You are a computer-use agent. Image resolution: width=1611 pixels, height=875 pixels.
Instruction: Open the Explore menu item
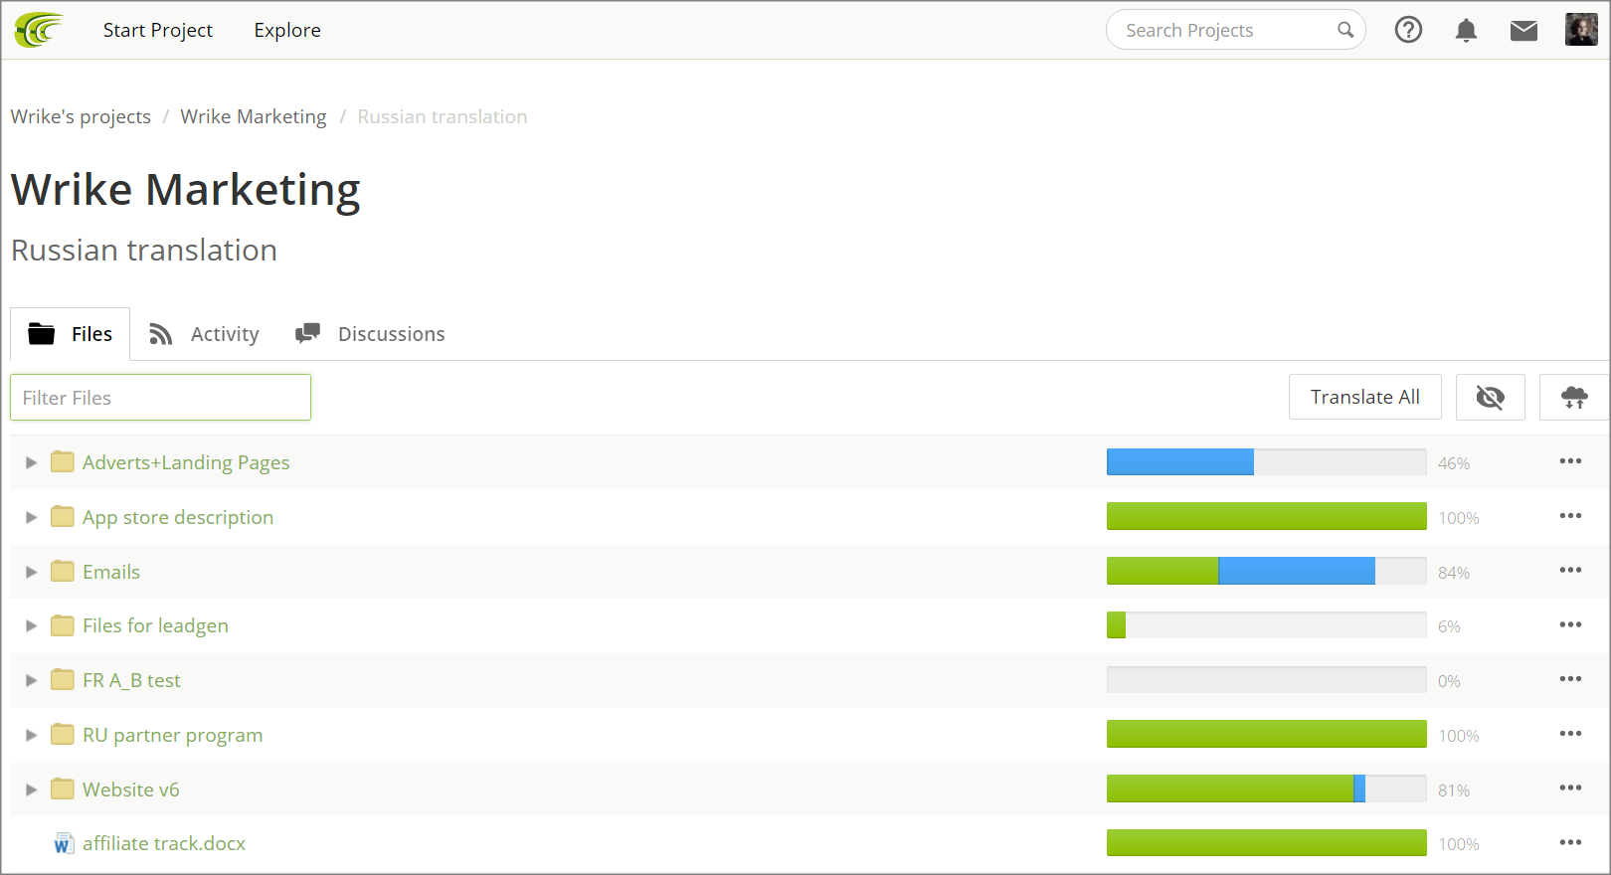[x=287, y=30]
